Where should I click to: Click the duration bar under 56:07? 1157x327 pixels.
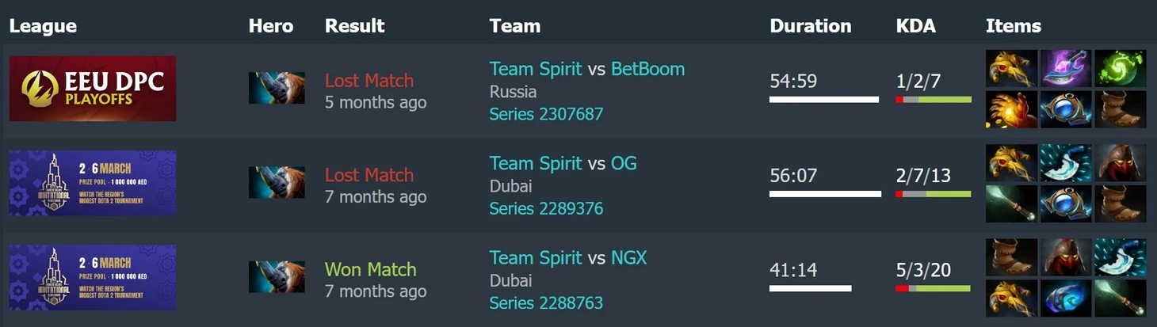pos(825,194)
